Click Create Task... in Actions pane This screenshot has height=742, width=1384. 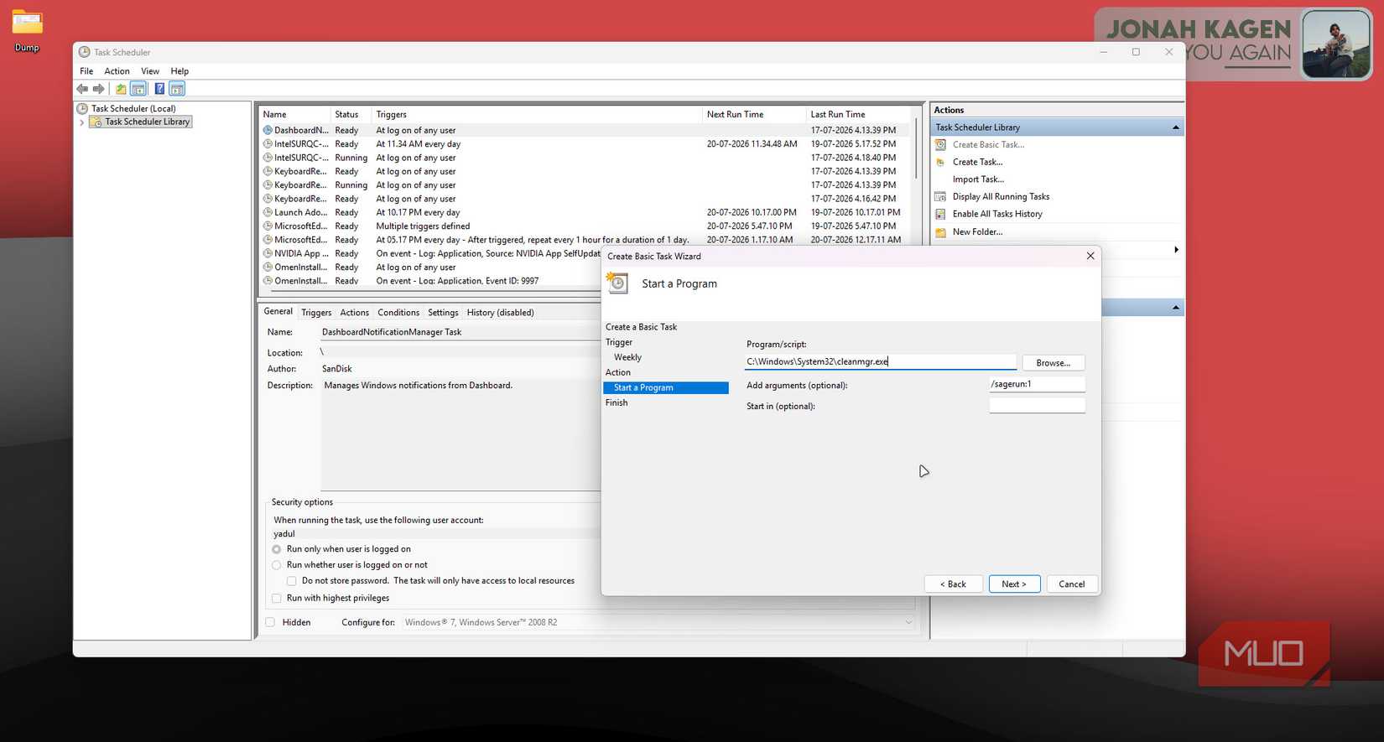tap(977, 163)
